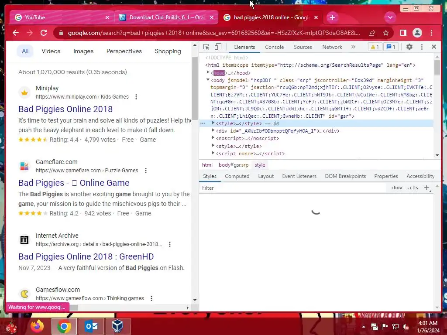Image resolution: width=447 pixels, height=335 pixels.
Task: Reload the current page
Action: click(x=44, y=33)
